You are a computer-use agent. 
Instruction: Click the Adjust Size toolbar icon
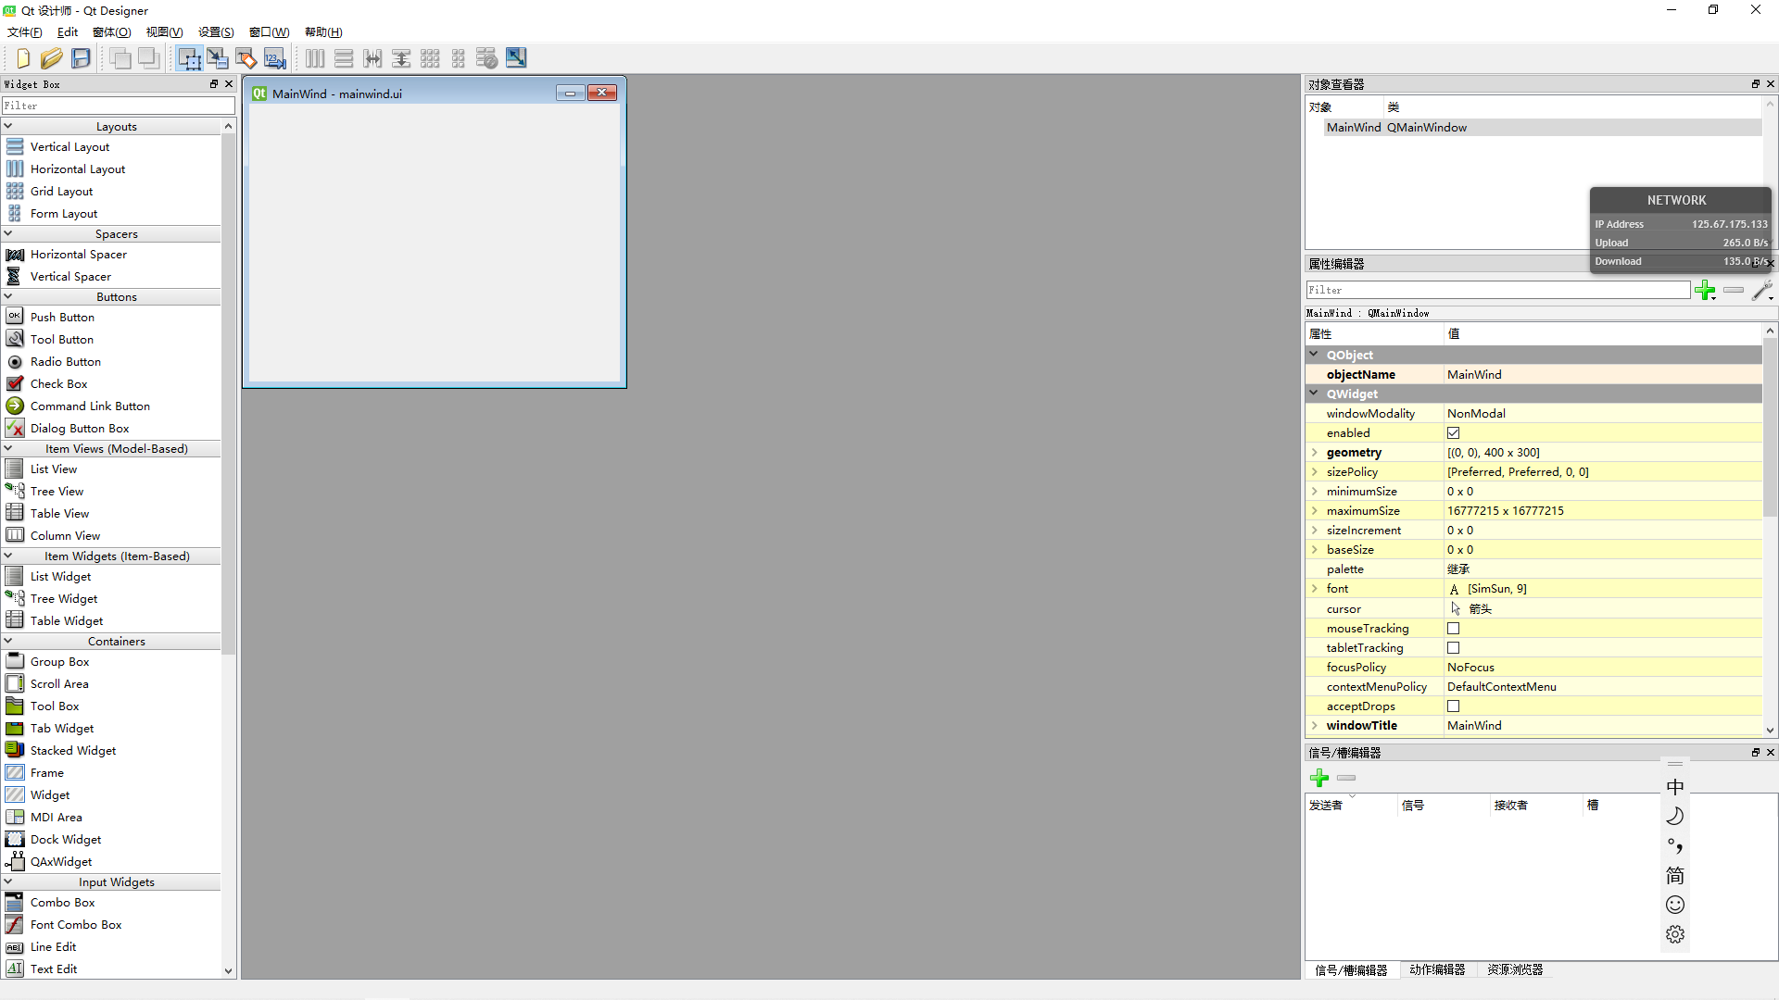[x=516, y=58]
